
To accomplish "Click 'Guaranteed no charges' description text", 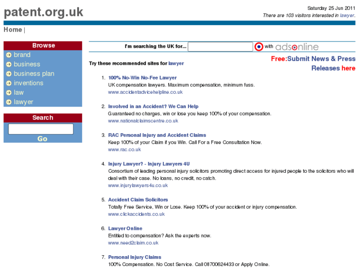I will (190, 114).
